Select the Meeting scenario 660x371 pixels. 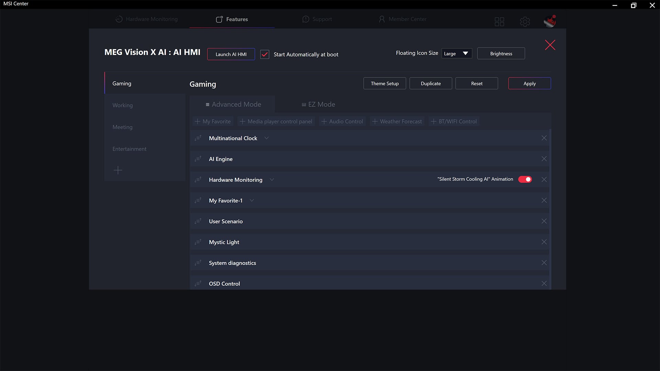click(x=145, y=127)
